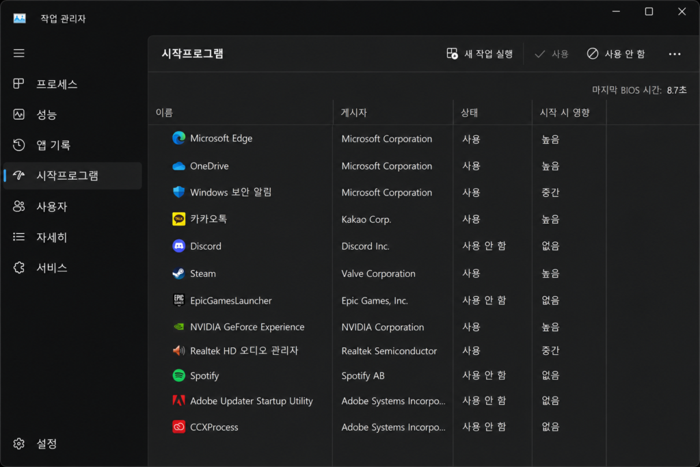This screenshot has height=467, width=700.
Task: Click the Valve Corporation publisher cell
Action: [378, 273]
